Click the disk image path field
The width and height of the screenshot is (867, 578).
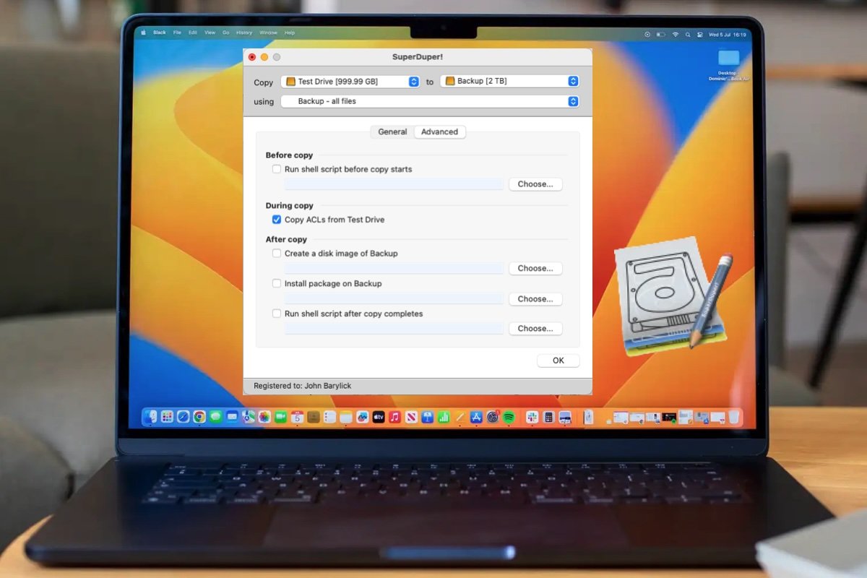coord(394,269)
